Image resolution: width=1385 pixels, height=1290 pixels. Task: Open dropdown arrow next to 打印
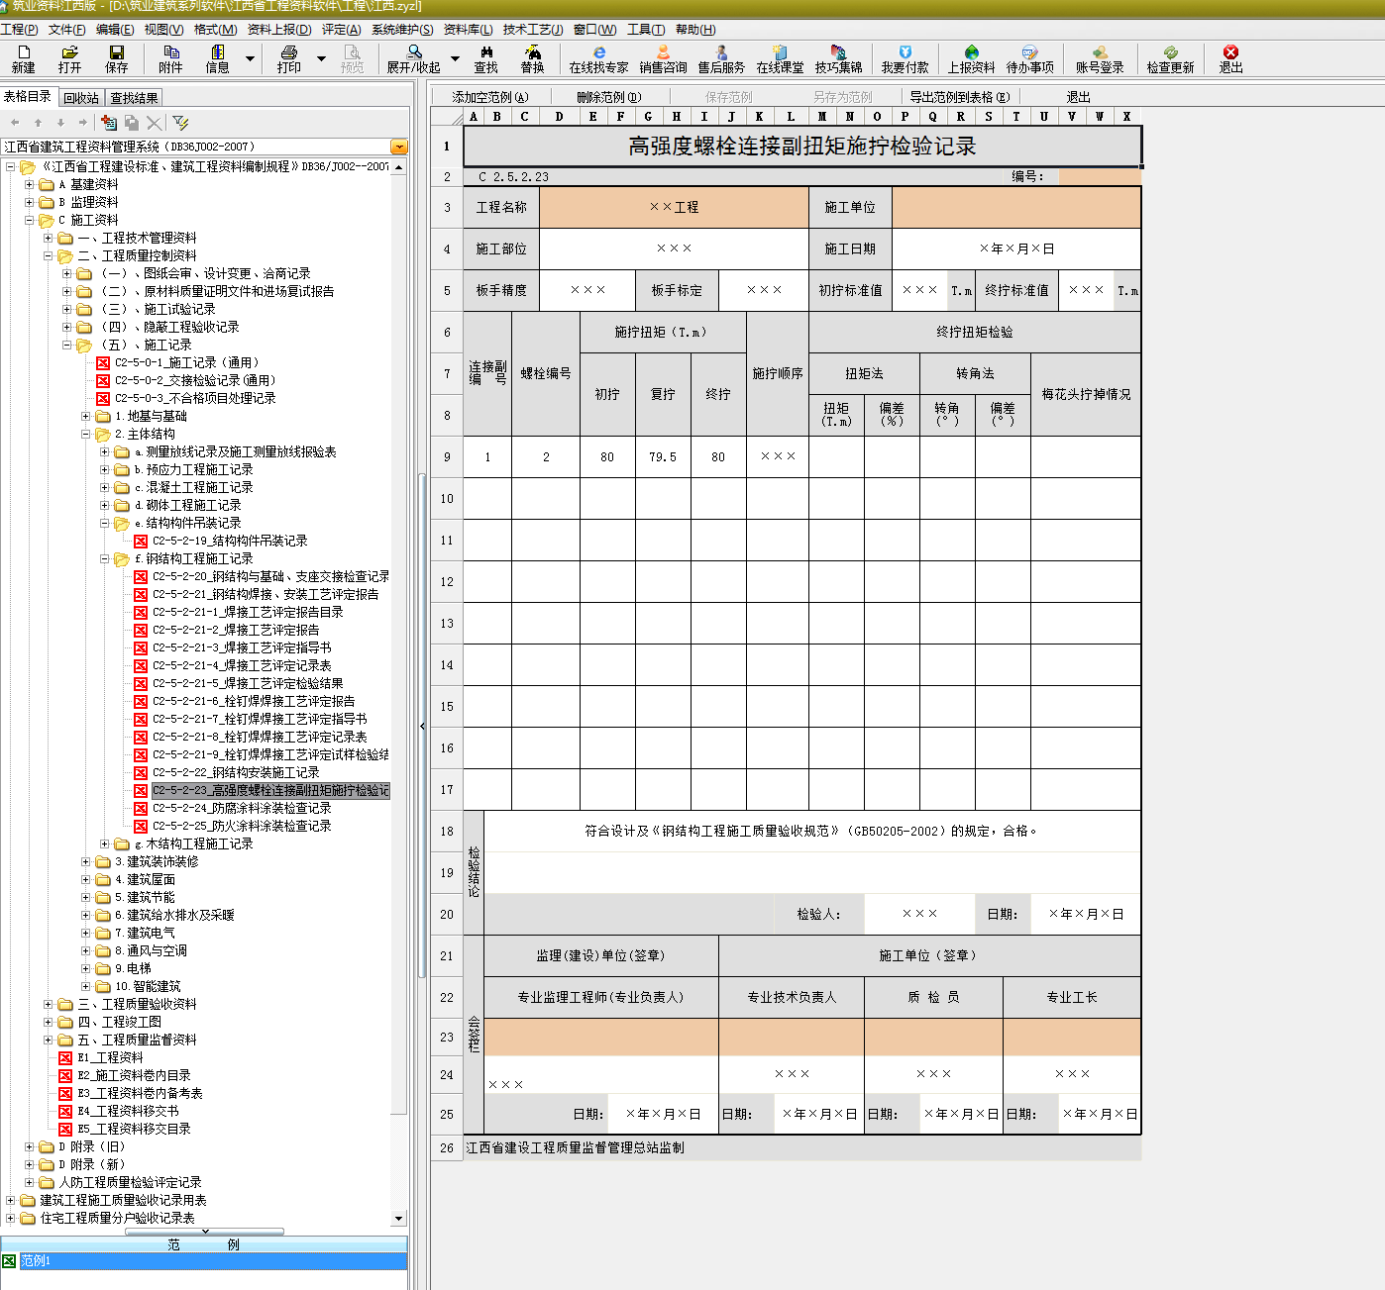tap(321, 59)
